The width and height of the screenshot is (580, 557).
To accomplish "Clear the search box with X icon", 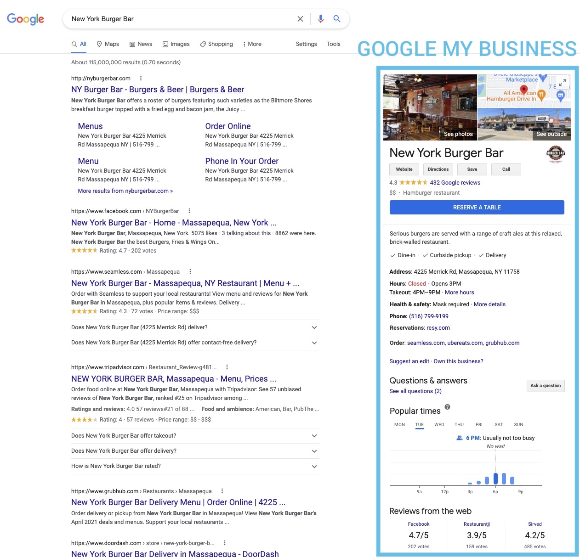I will (300, 19).
